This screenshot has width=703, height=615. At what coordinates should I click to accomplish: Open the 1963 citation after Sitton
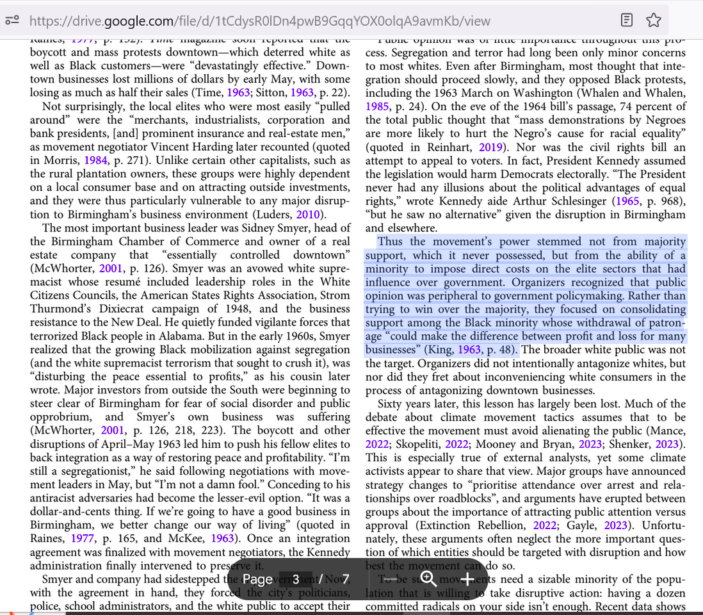click(302, 93)
